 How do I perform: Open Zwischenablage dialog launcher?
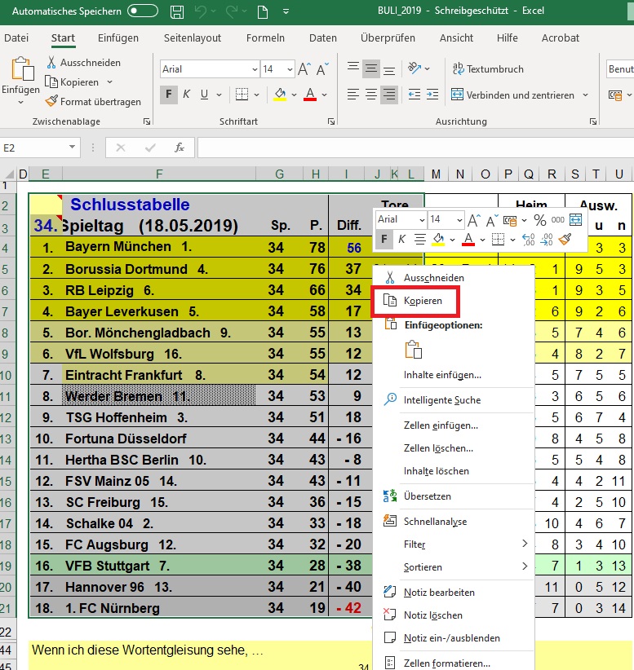(x=147, y=121)
